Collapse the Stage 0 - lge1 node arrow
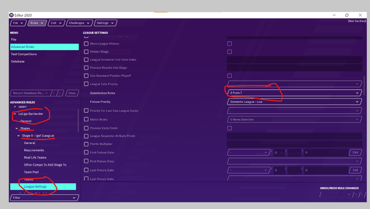This screenshot has height=209, width=370. pyautogui.click(x=19, y=136)
